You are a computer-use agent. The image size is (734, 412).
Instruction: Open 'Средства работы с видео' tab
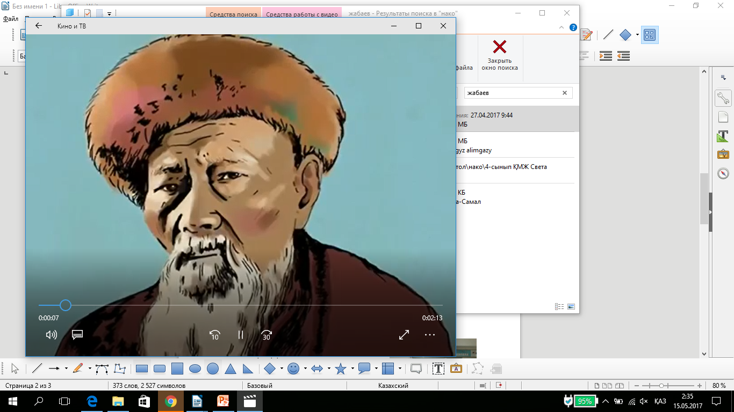click(x=302, y=14)
